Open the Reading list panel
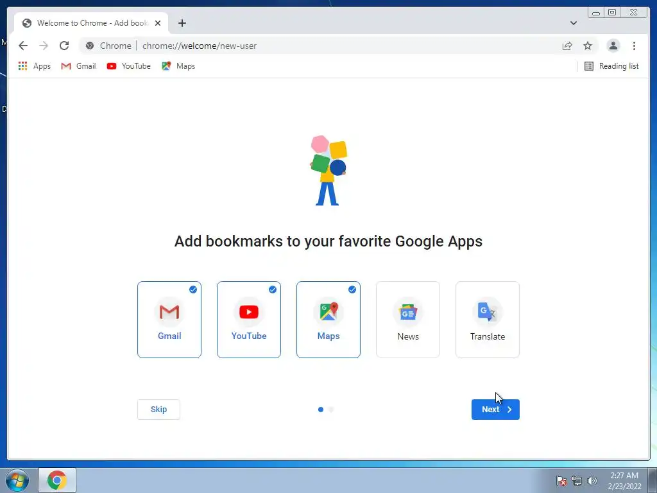 611,66
